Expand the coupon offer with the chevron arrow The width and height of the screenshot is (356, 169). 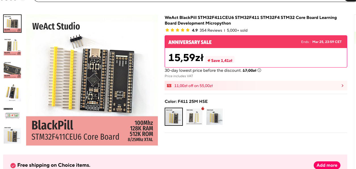pos(342,86)
